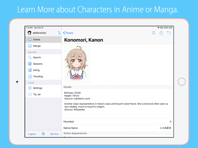Open Airing list in sidebar
This screenshot has height=148, width=198.
(x=43, y=70)
